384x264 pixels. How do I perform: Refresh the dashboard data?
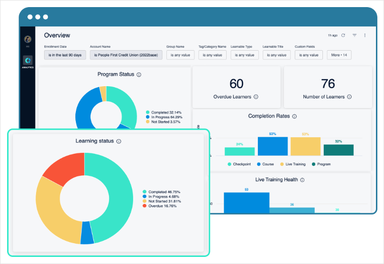click(343, 35)
